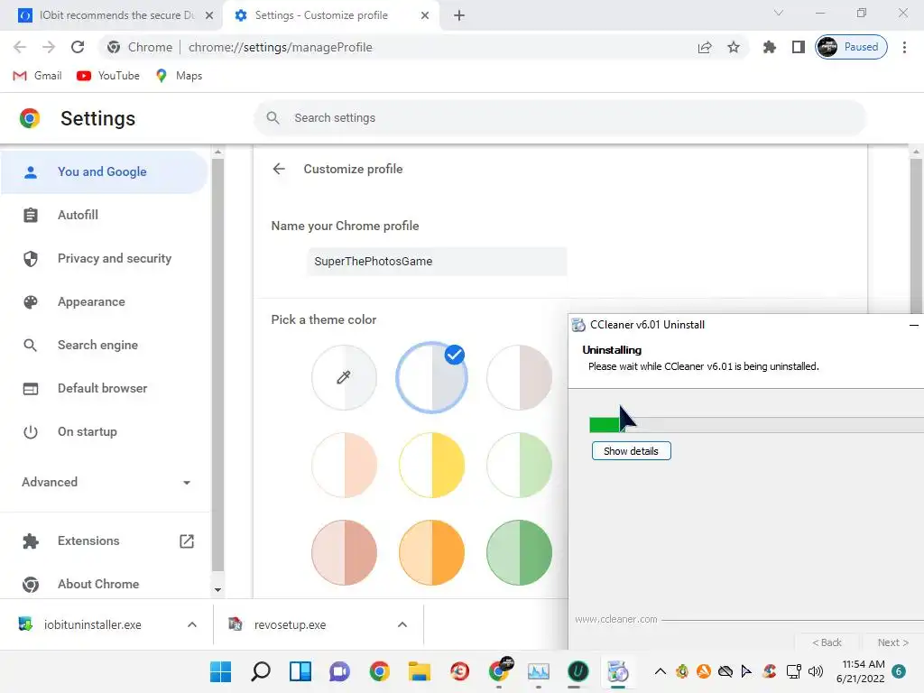This screenshot has height=693, width=924.
Task: Share this page icon in address bar
Action: (705, 47)
